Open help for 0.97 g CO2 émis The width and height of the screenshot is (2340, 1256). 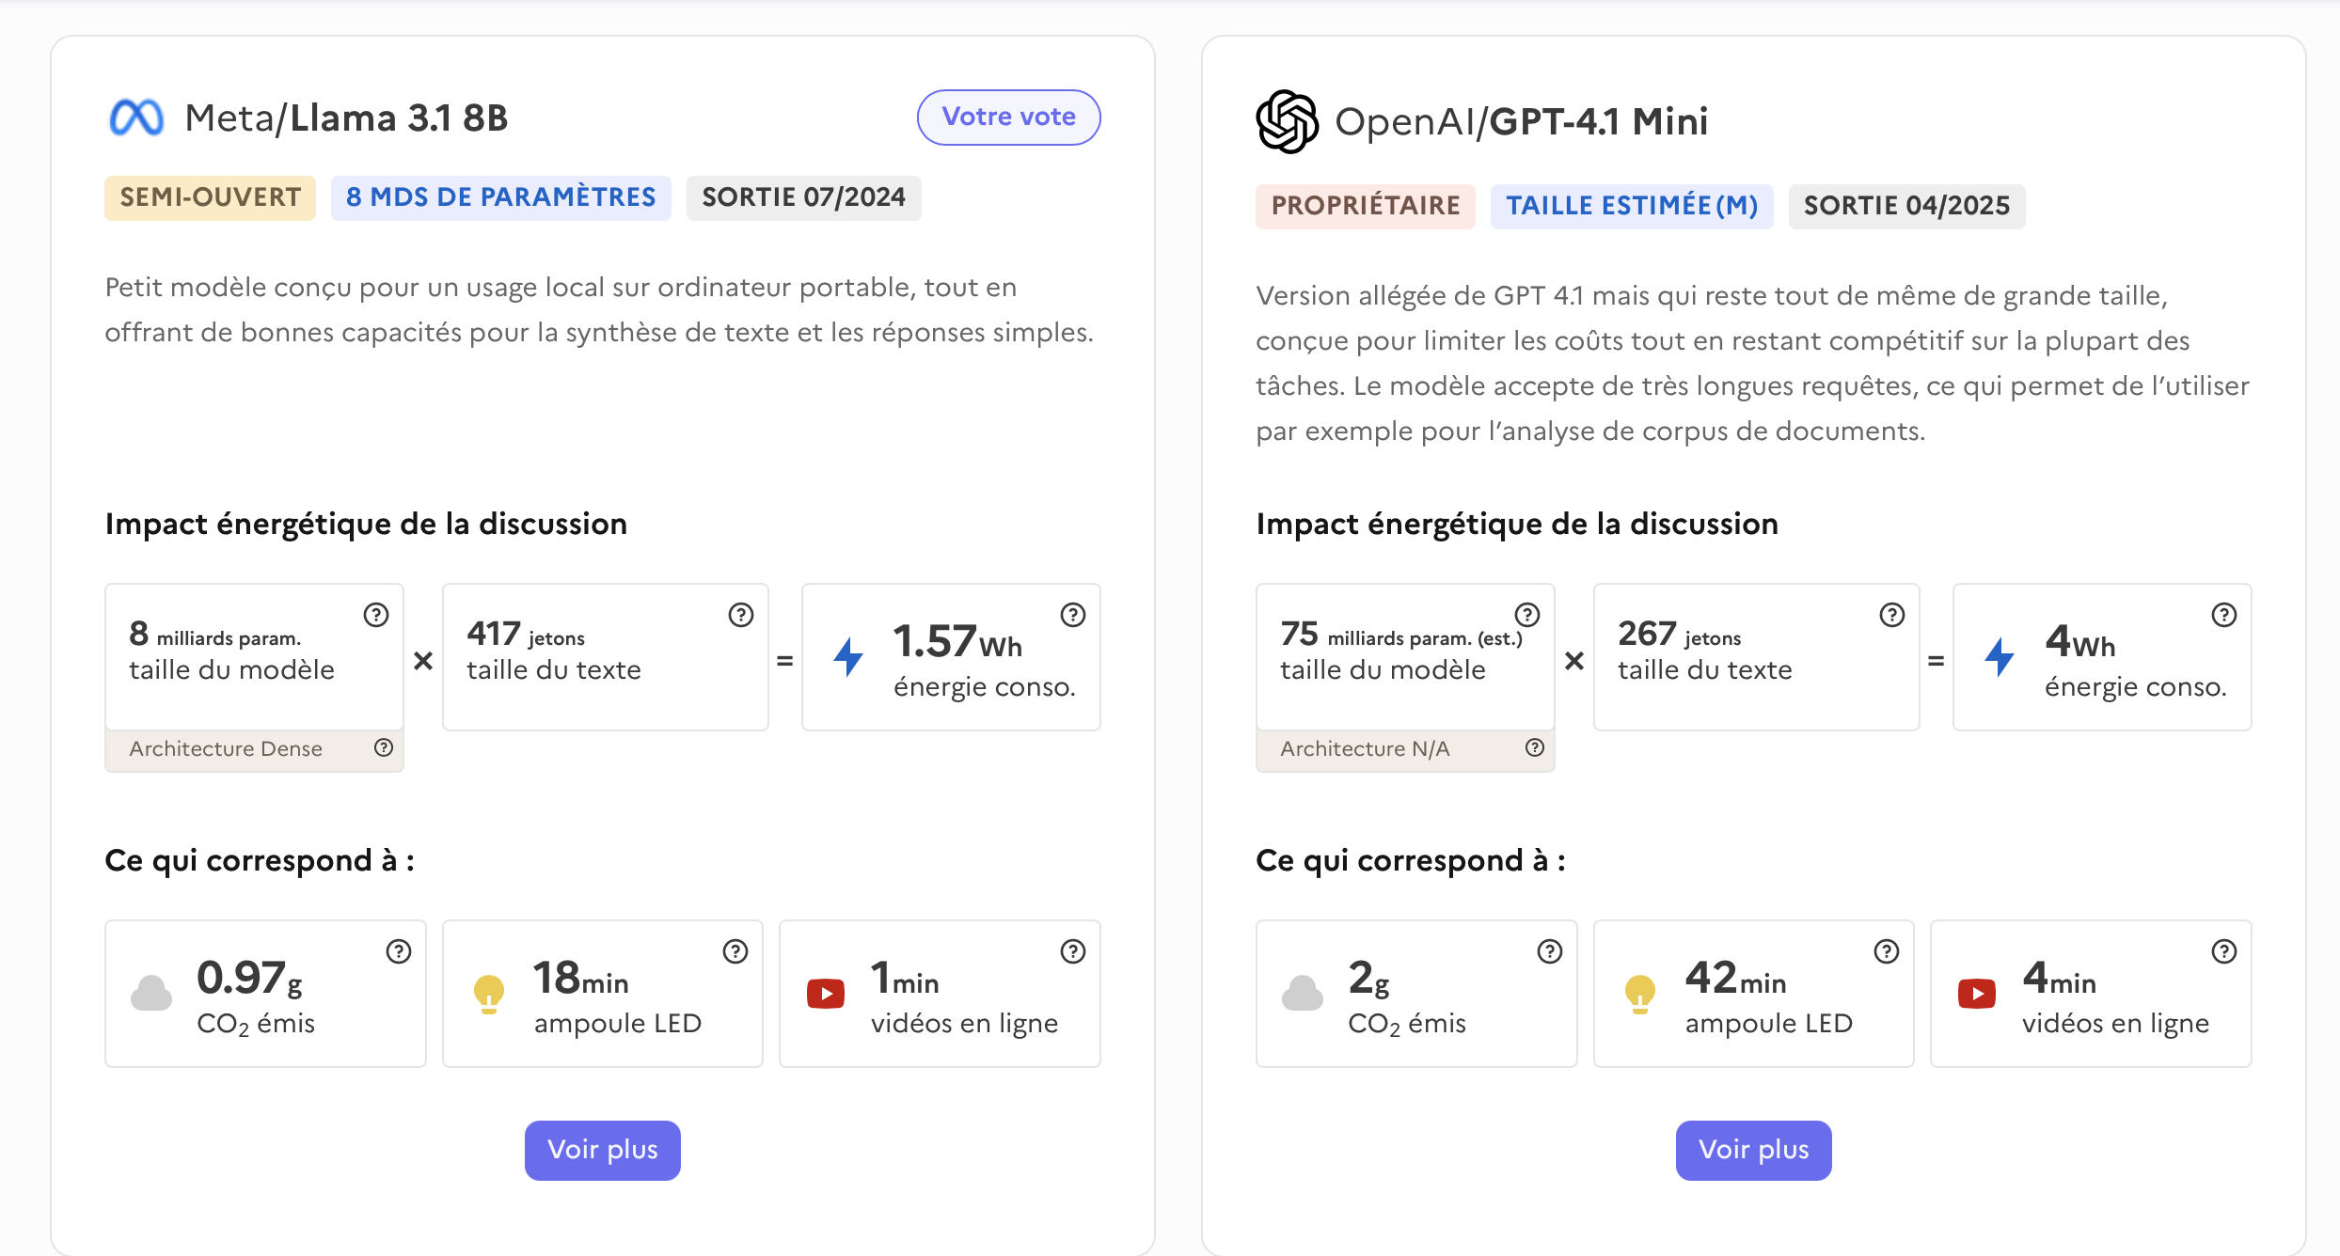399,951
